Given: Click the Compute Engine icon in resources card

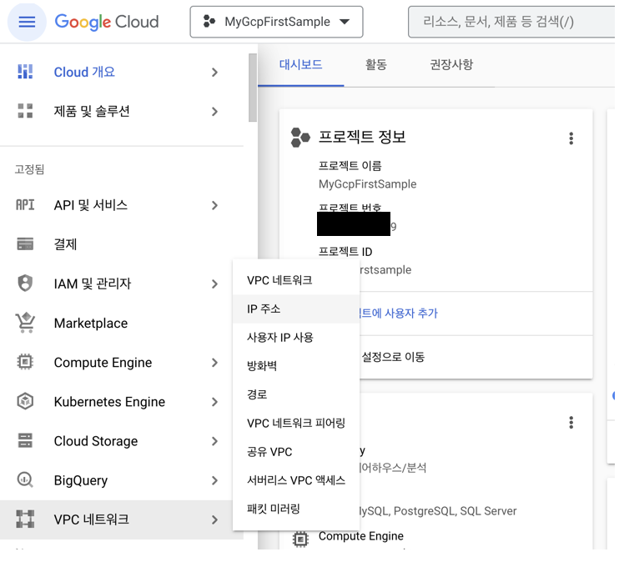Looking at the screenshot, I should tap(300, 539).
